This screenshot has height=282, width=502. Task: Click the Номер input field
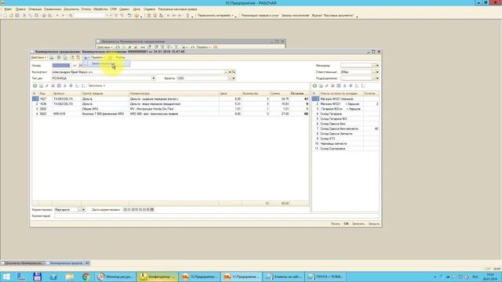point(61,66)
